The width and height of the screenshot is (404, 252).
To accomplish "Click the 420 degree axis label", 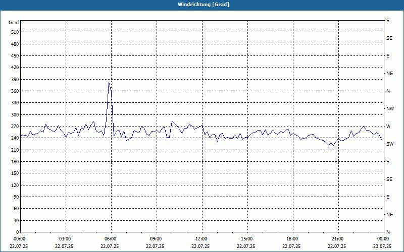I will 15,68.
